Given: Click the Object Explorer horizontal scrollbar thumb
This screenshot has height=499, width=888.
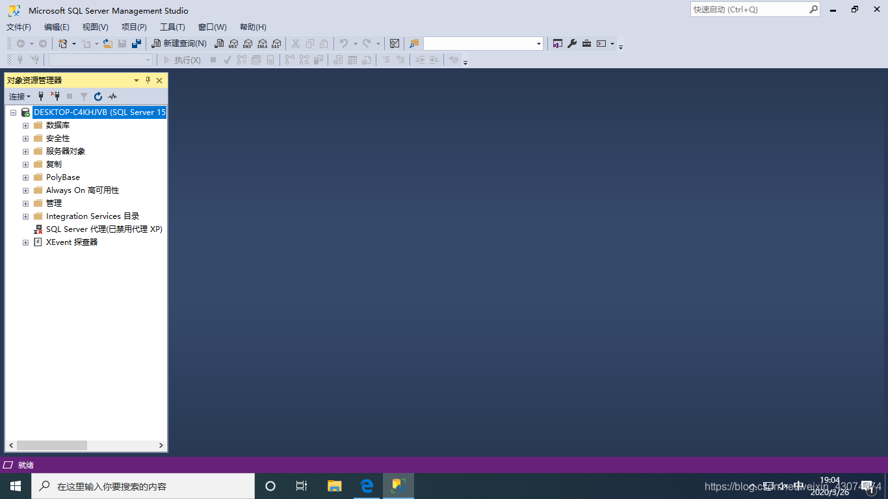Looking at the screenshot, I should [x=52, y=446].
